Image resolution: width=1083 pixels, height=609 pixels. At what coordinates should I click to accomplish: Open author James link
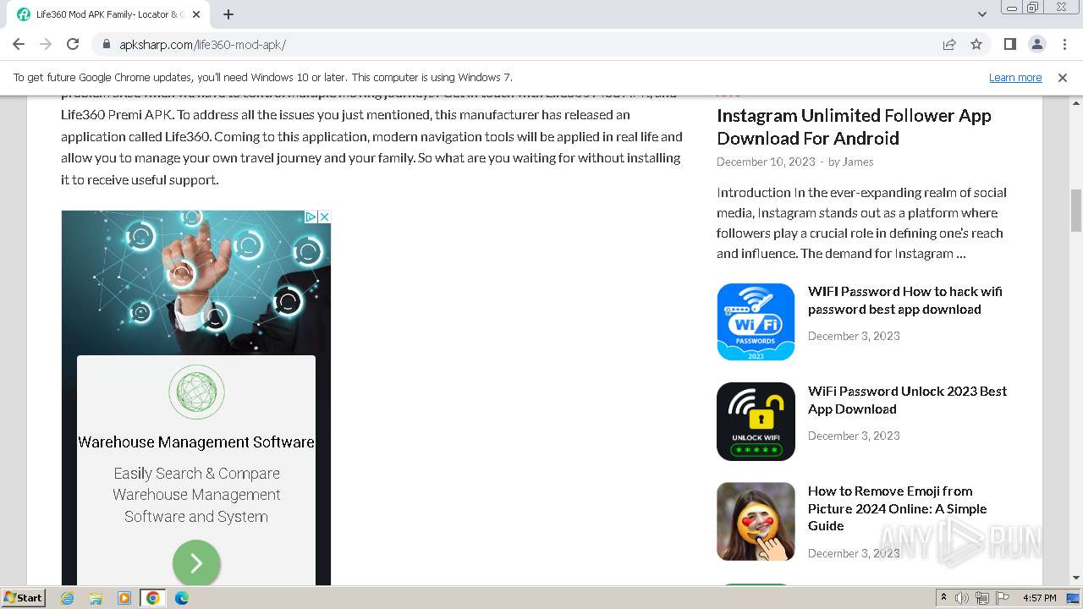coord(858,162)
